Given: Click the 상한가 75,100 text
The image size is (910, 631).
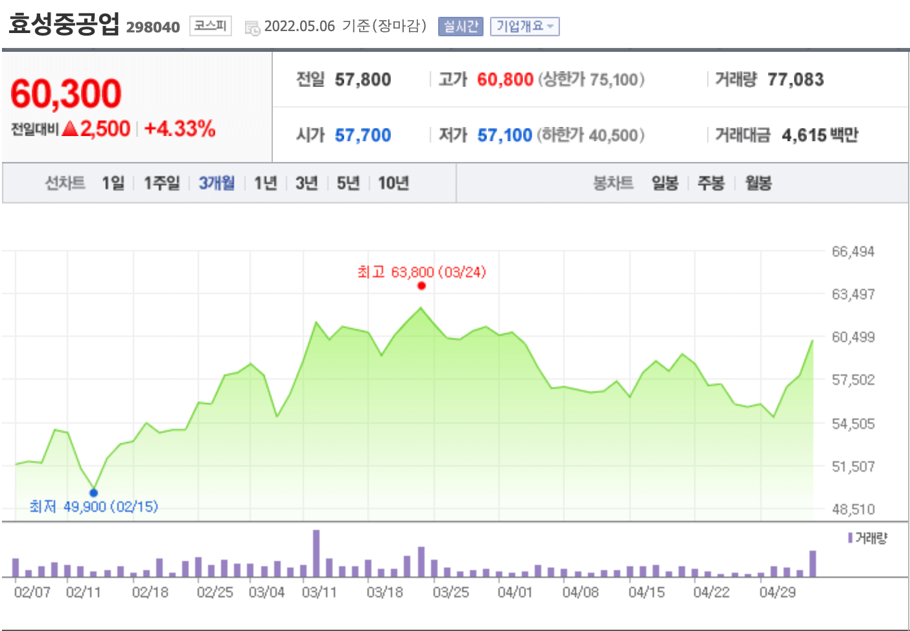Looking at the screenshot, I should pos(591,80).
